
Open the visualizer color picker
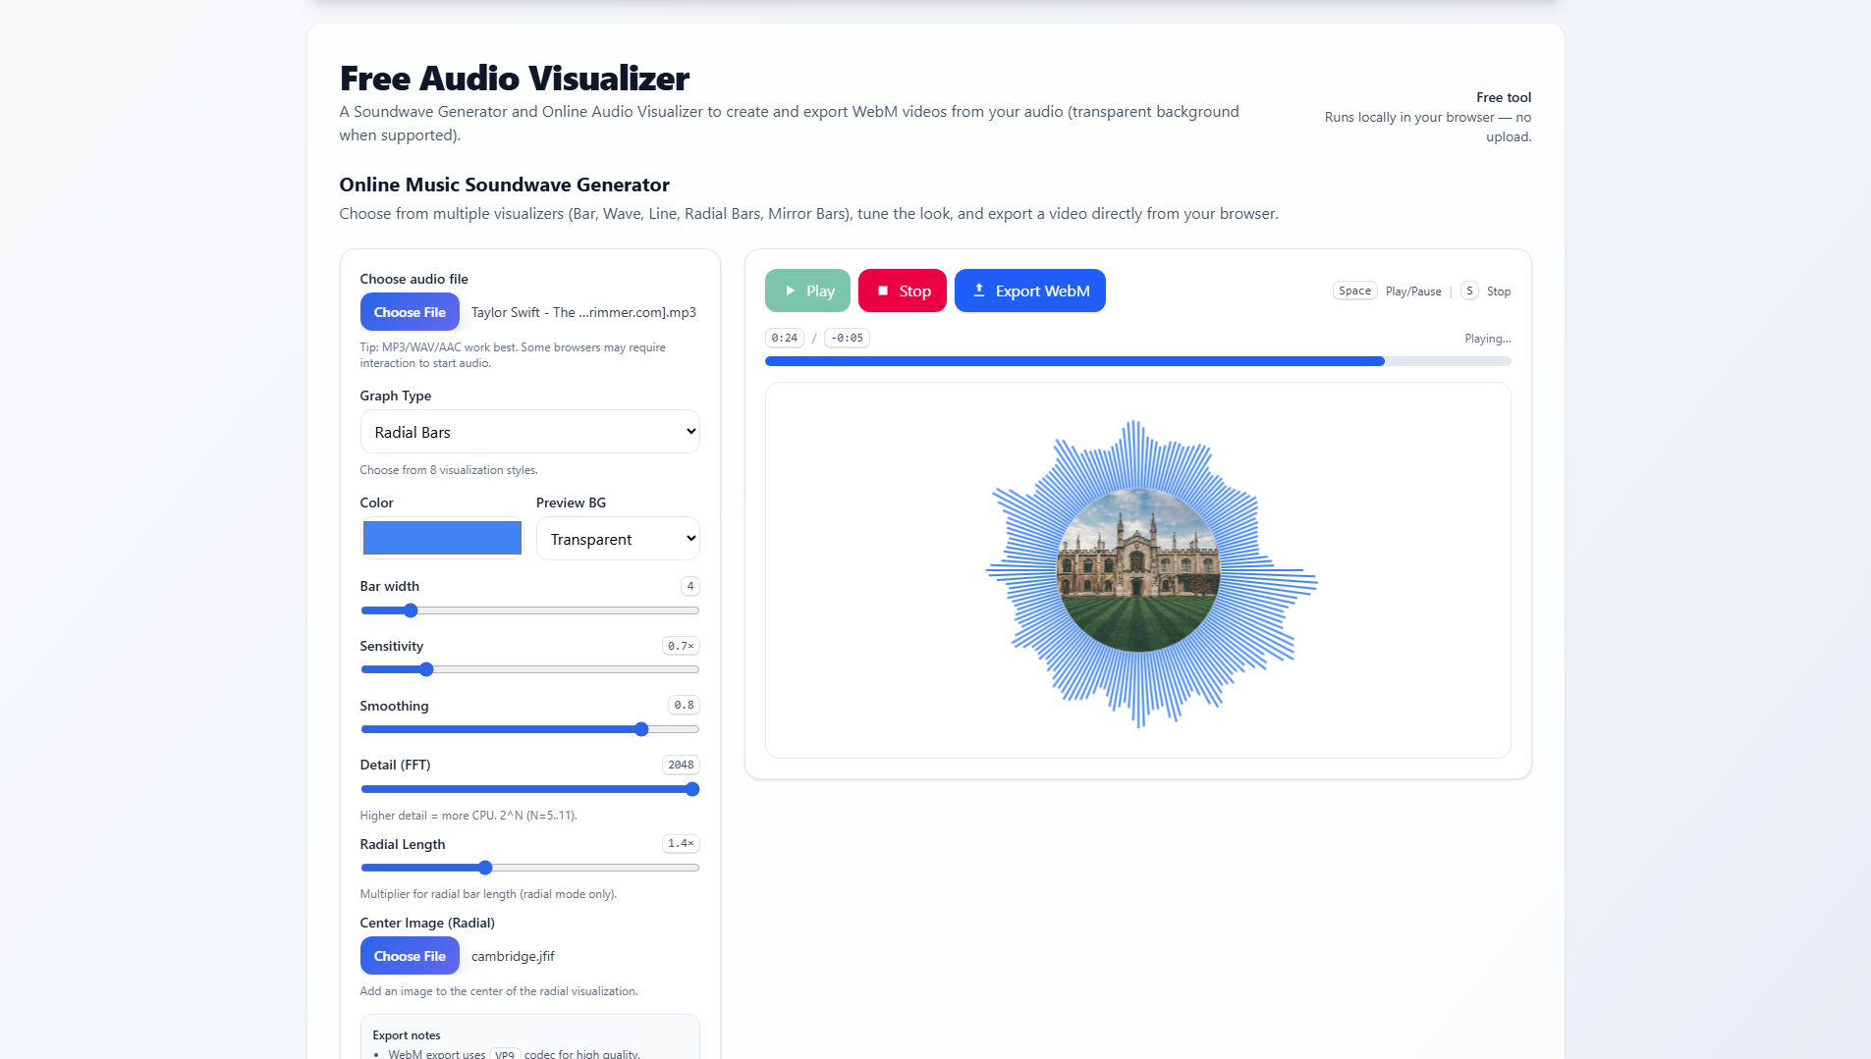pyautogui.click(x=441, y=538)
